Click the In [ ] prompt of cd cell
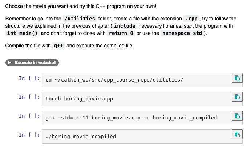This screenshot has height=150, width=247. click(x=29, y=78)
